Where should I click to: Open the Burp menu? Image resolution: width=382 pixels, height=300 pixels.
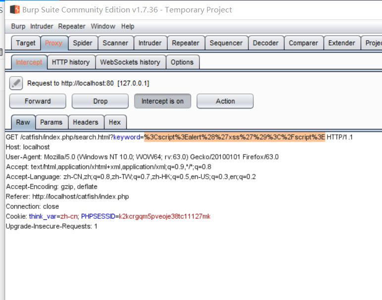18,26
